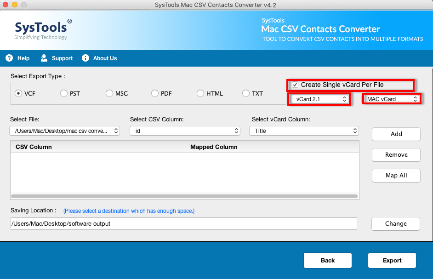Click the horizontal scrollbar under mapping table
Viewport: 433px width, 279px height.
click(x=184, y=196)
